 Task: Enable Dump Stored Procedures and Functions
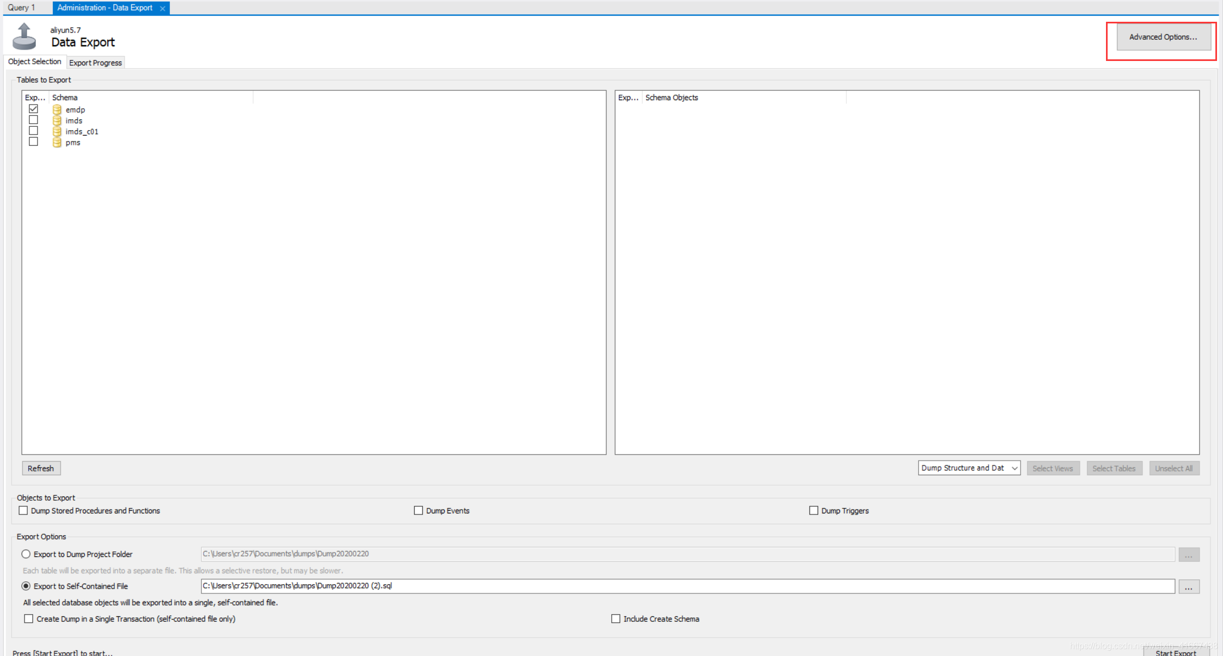click(23, 511)
